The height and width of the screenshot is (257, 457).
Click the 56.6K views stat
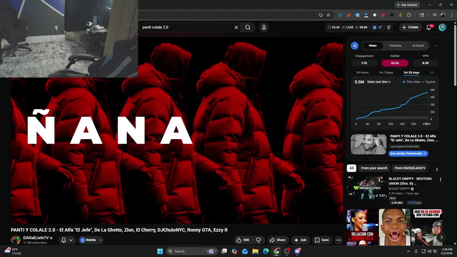[361, 27]
